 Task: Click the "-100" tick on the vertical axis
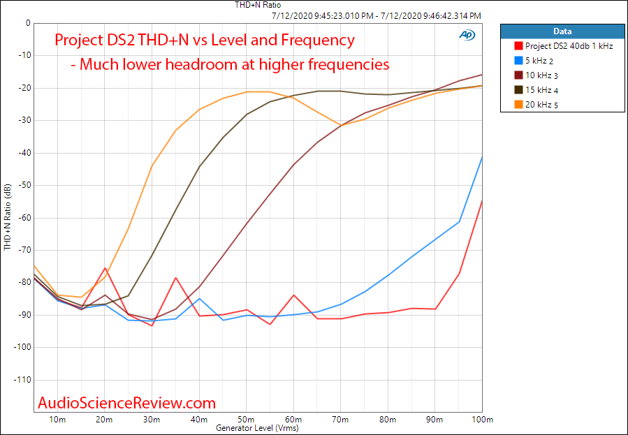22,347
